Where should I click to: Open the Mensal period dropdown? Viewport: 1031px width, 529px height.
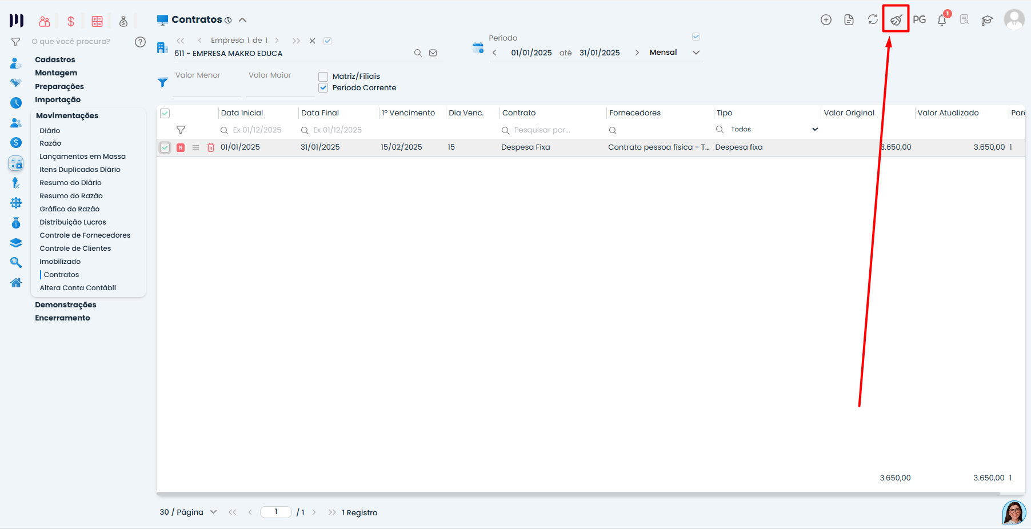(673, 52)
